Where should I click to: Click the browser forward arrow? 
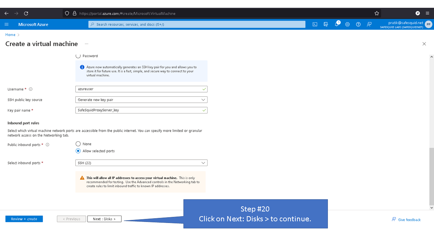coord(16,13)
